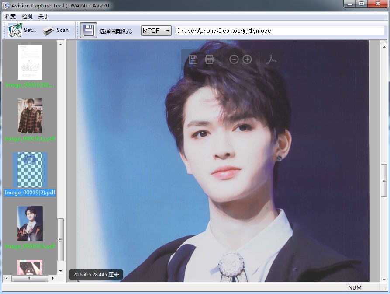Click the NUM indicator in status bar
This screenshot has width=390, height=294.
pos(355,287)
